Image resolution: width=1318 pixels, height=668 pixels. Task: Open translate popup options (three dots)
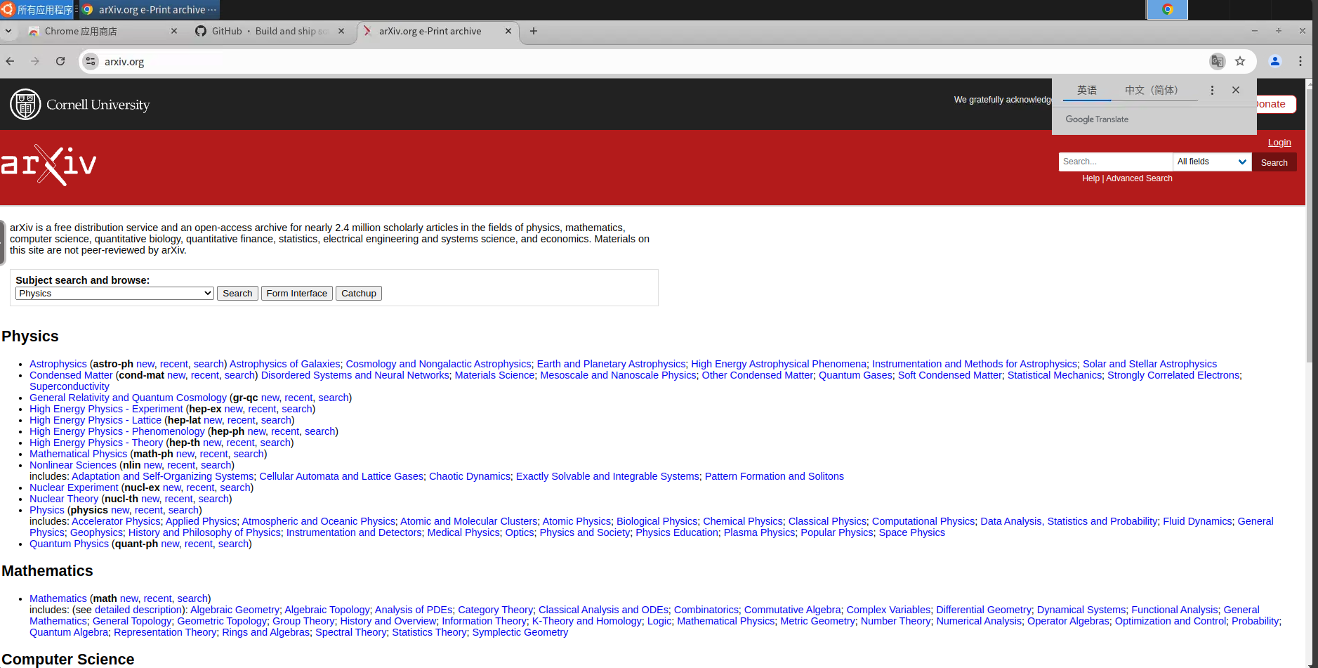point(1212,90)
